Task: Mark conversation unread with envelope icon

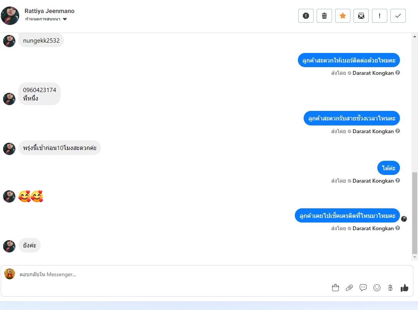Action: [x=361, y=16]
